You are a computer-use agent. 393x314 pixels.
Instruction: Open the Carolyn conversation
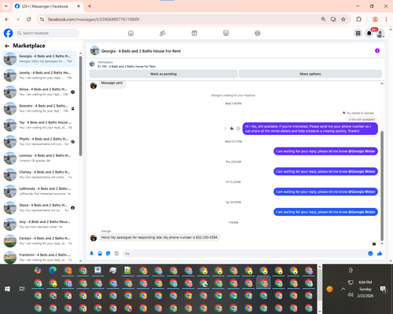pyautogui.click(x=39, y=241)
